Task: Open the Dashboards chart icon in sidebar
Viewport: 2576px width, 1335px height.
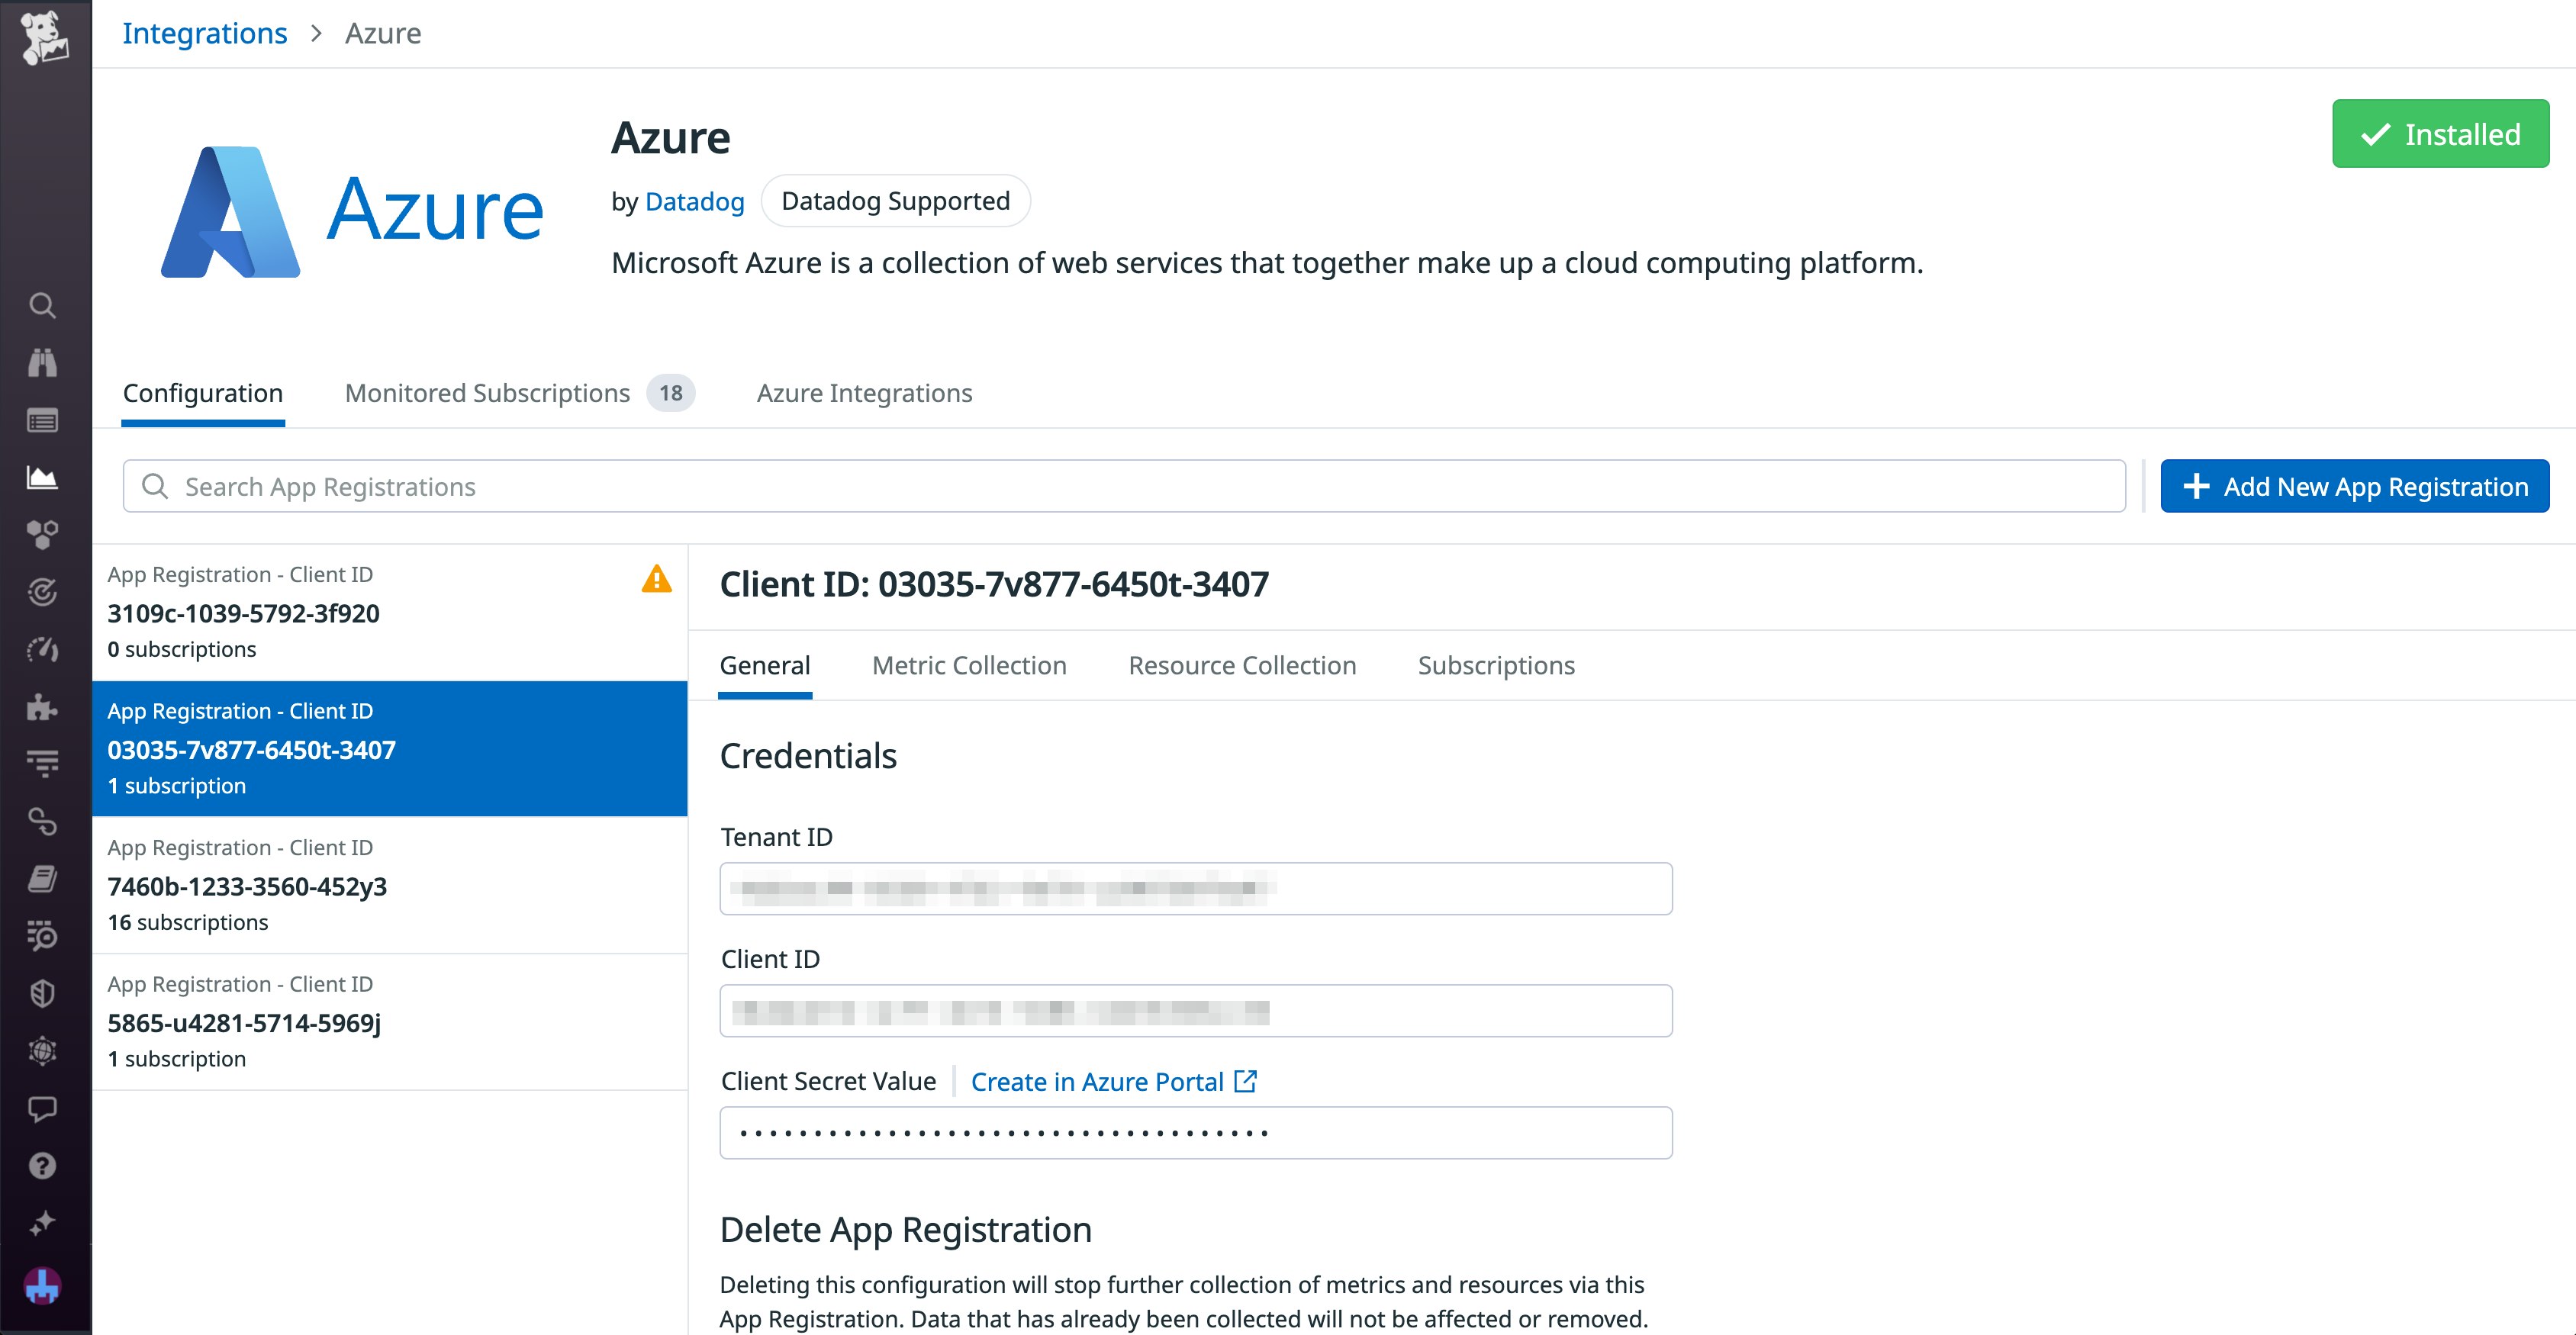Action: click(x=42, y=478)
